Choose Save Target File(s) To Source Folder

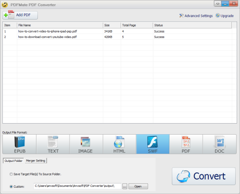pyautogui.click(x=36, y=174)
